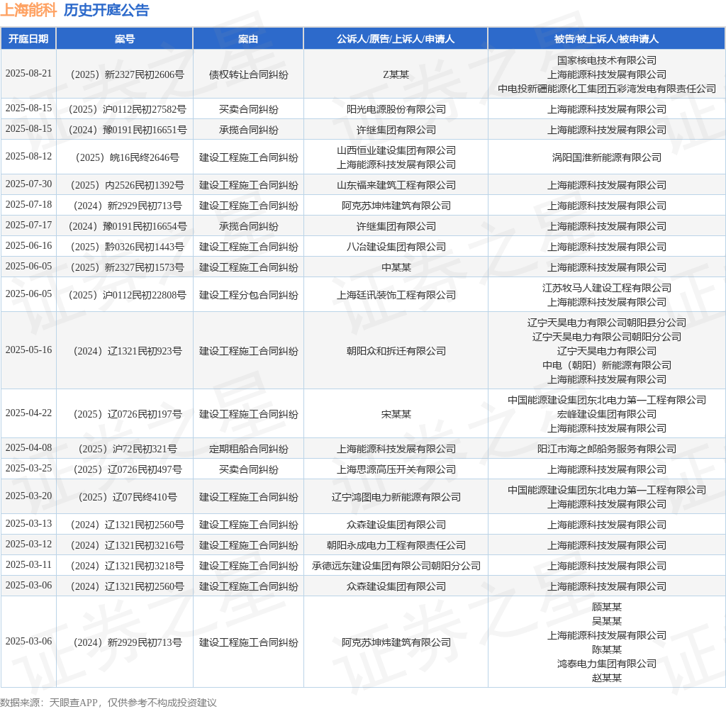Click the 历史开庭公告 heading
The image size is (726, 709).
point(106,10)
